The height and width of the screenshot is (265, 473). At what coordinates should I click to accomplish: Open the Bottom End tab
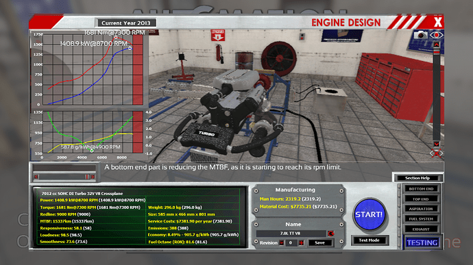pyautogui.click(x=421, y=189)
